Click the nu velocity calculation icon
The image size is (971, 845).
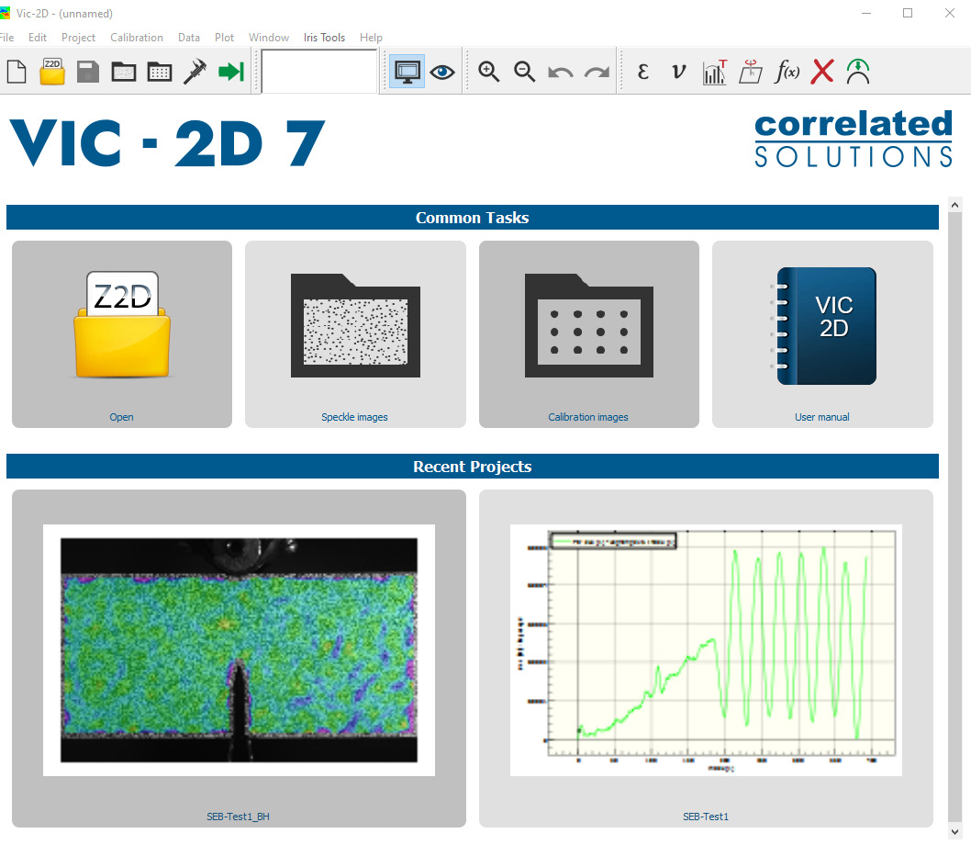tap(679, 72)
